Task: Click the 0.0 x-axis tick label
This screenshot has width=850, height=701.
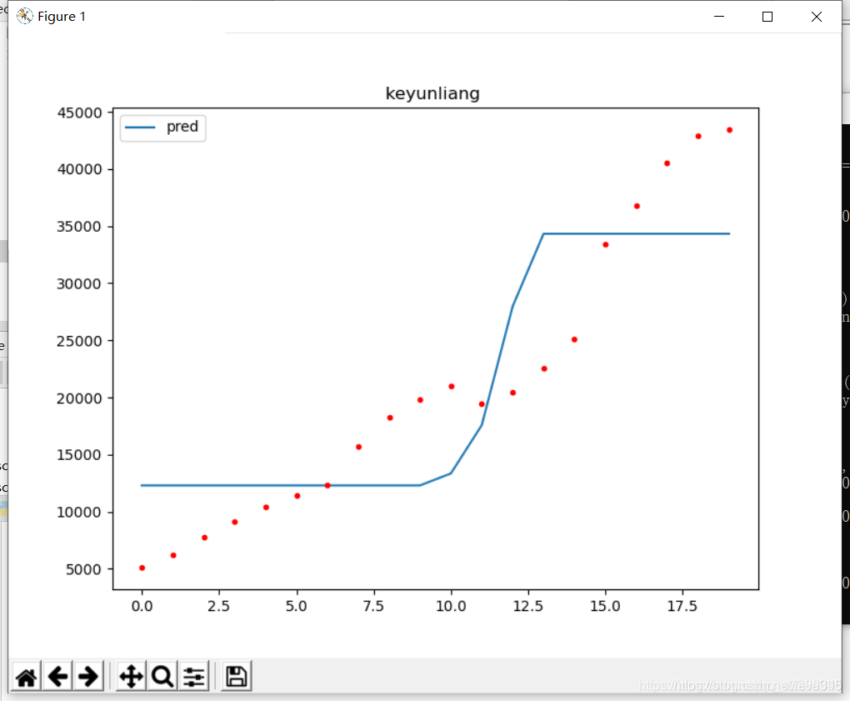Action: 142,606
